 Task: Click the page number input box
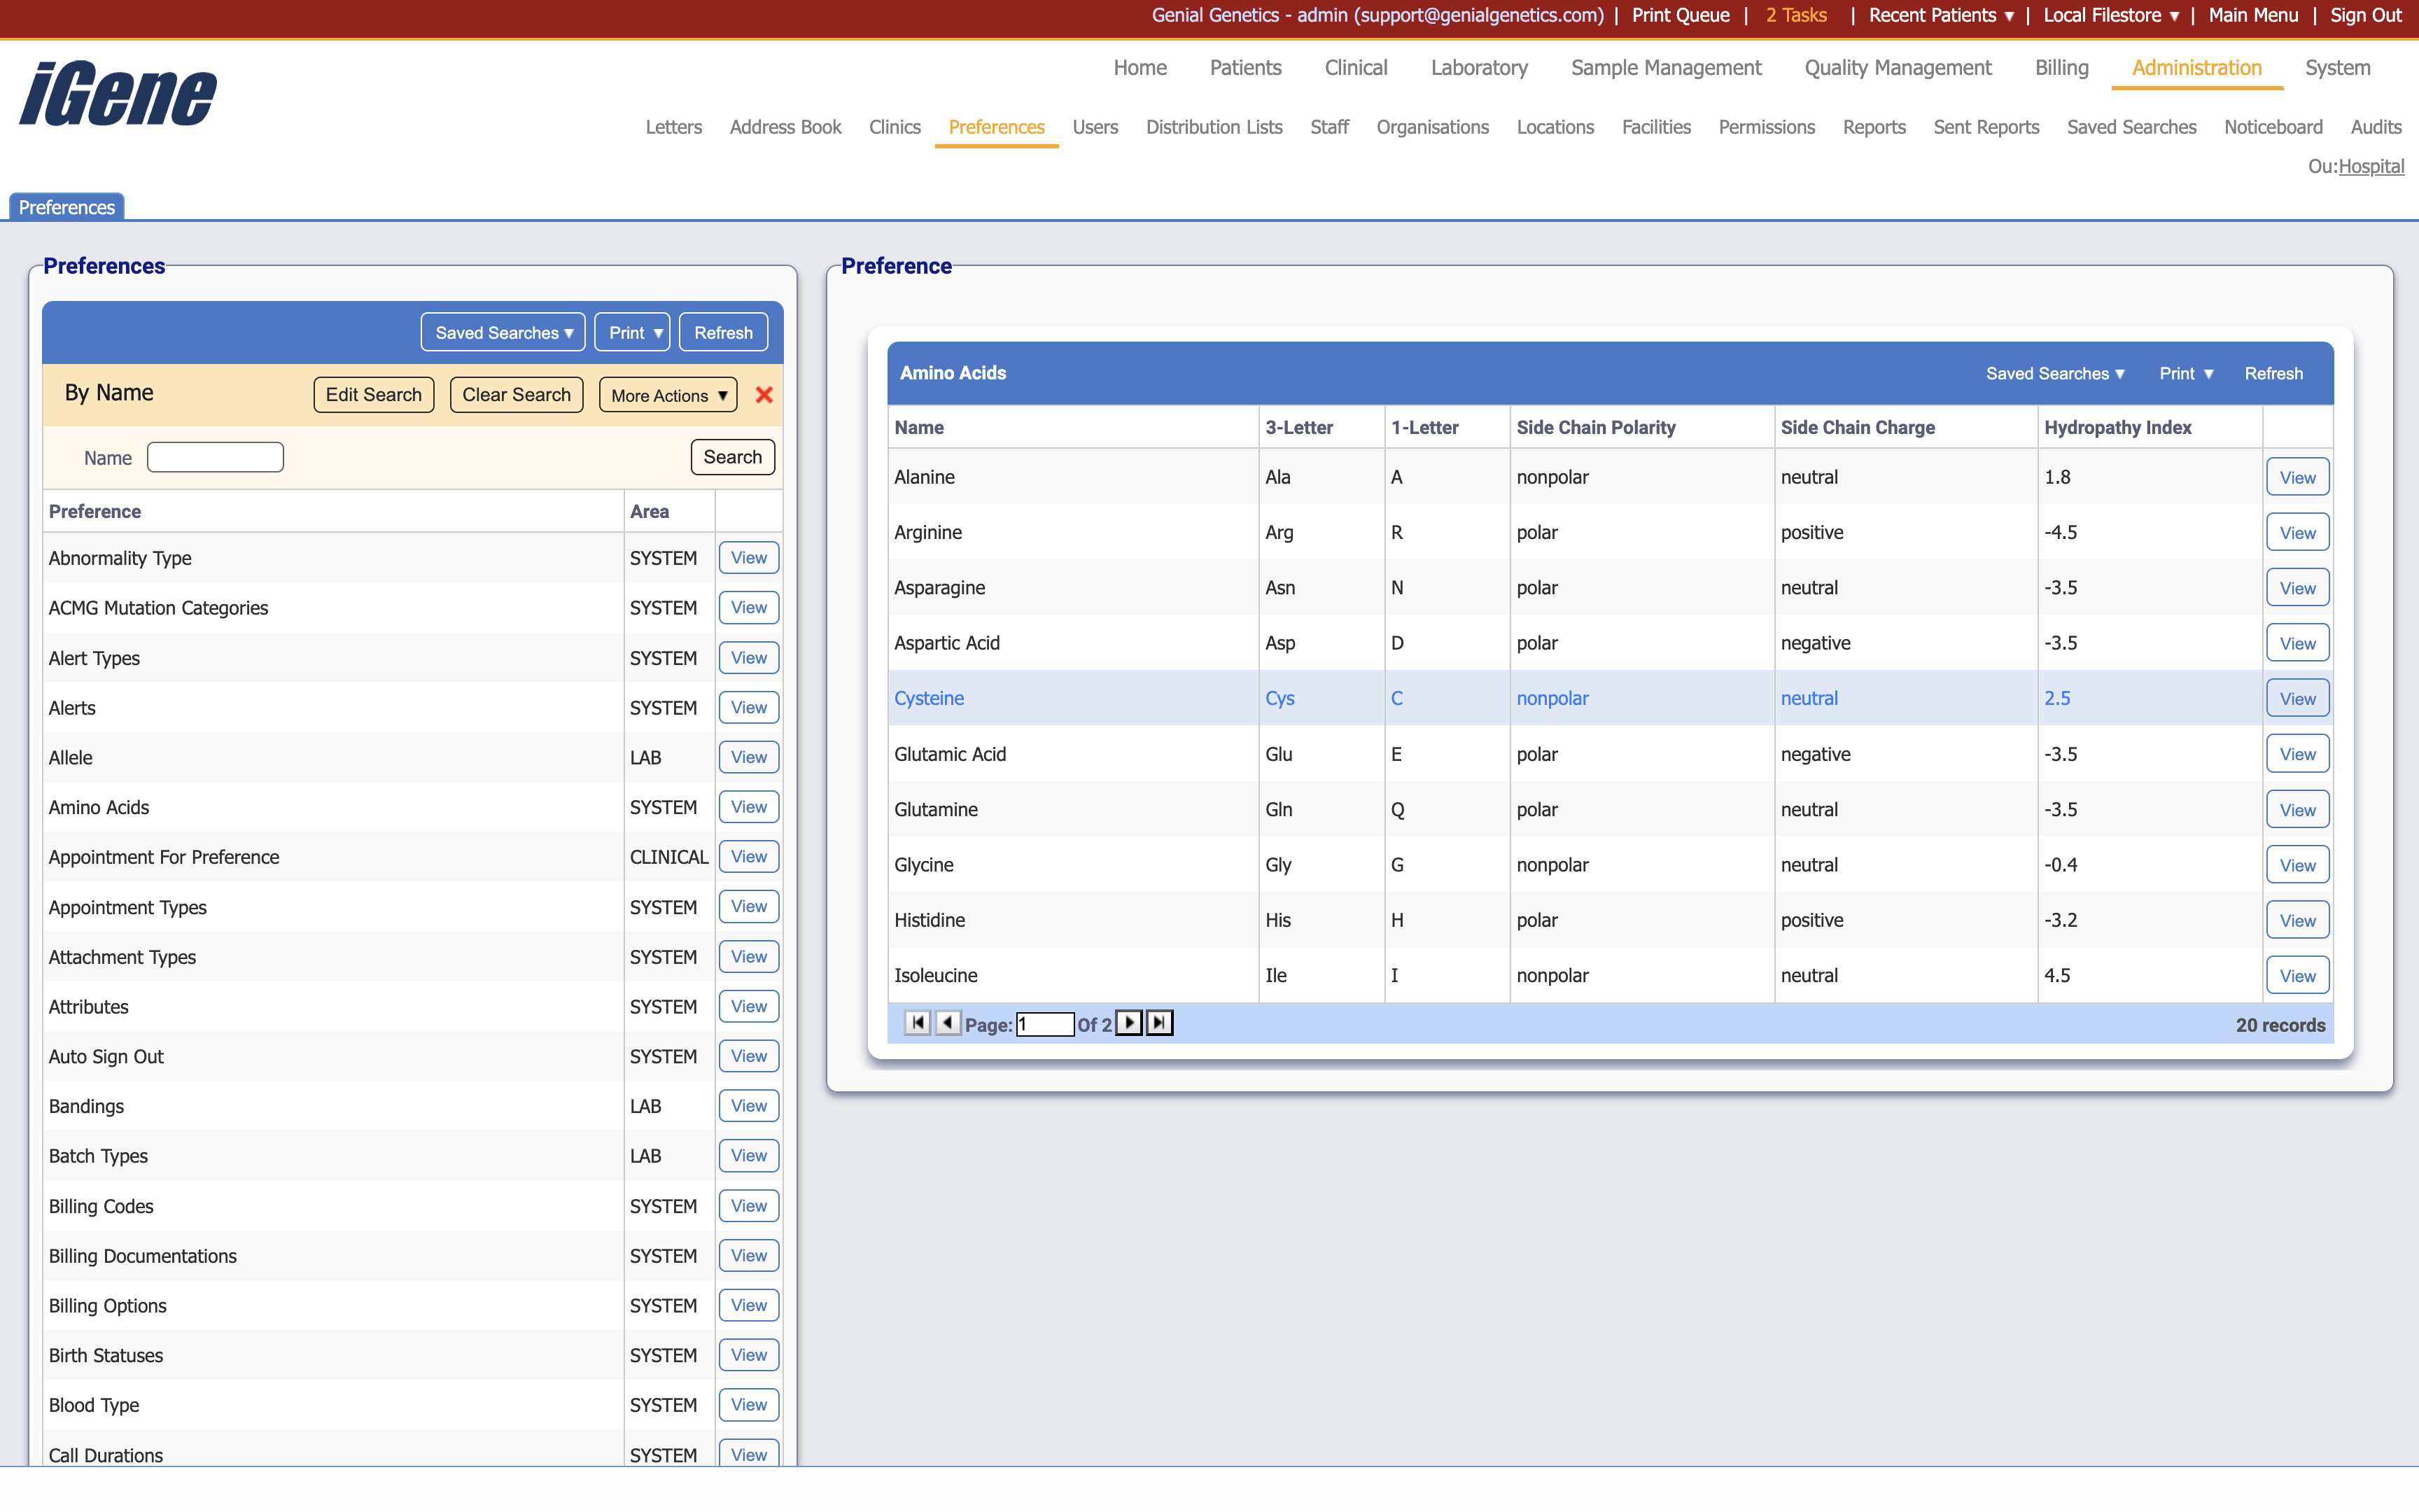[x=1044, y=1024]
